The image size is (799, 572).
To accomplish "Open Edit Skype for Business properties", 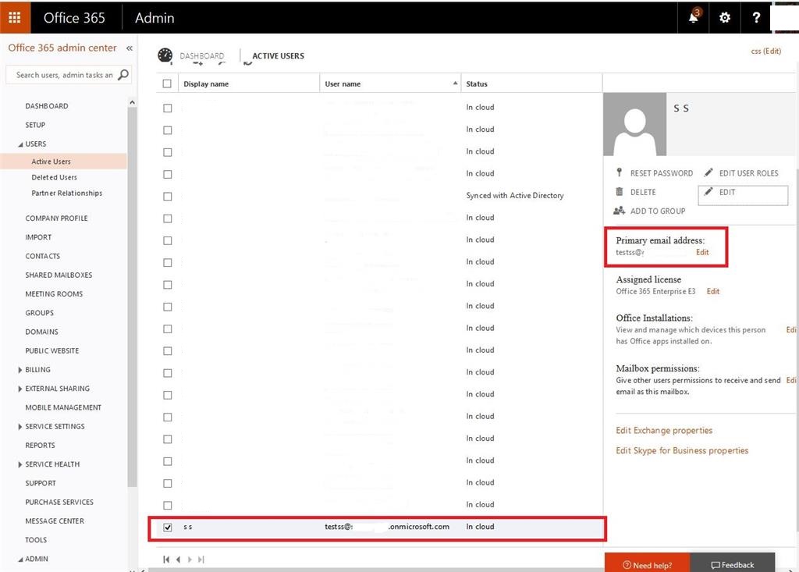I will (x=682, y=451).
